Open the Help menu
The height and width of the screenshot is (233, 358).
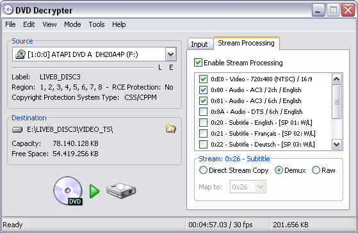[x=119, y=24]
